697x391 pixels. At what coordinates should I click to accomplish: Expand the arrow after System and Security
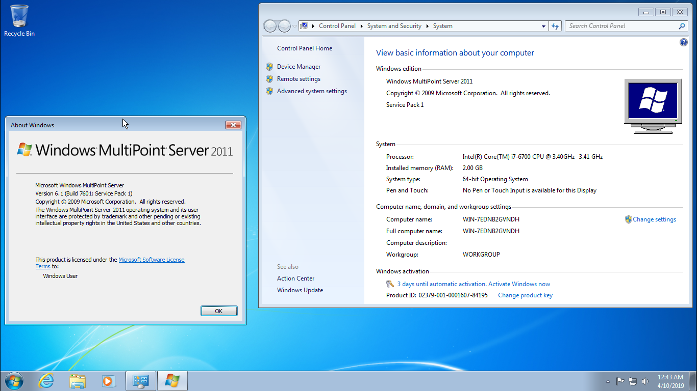coord(427,26)
